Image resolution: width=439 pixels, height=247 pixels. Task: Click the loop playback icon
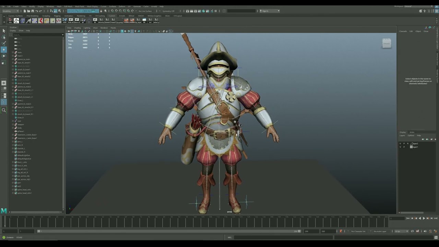(x=413, y=231)
